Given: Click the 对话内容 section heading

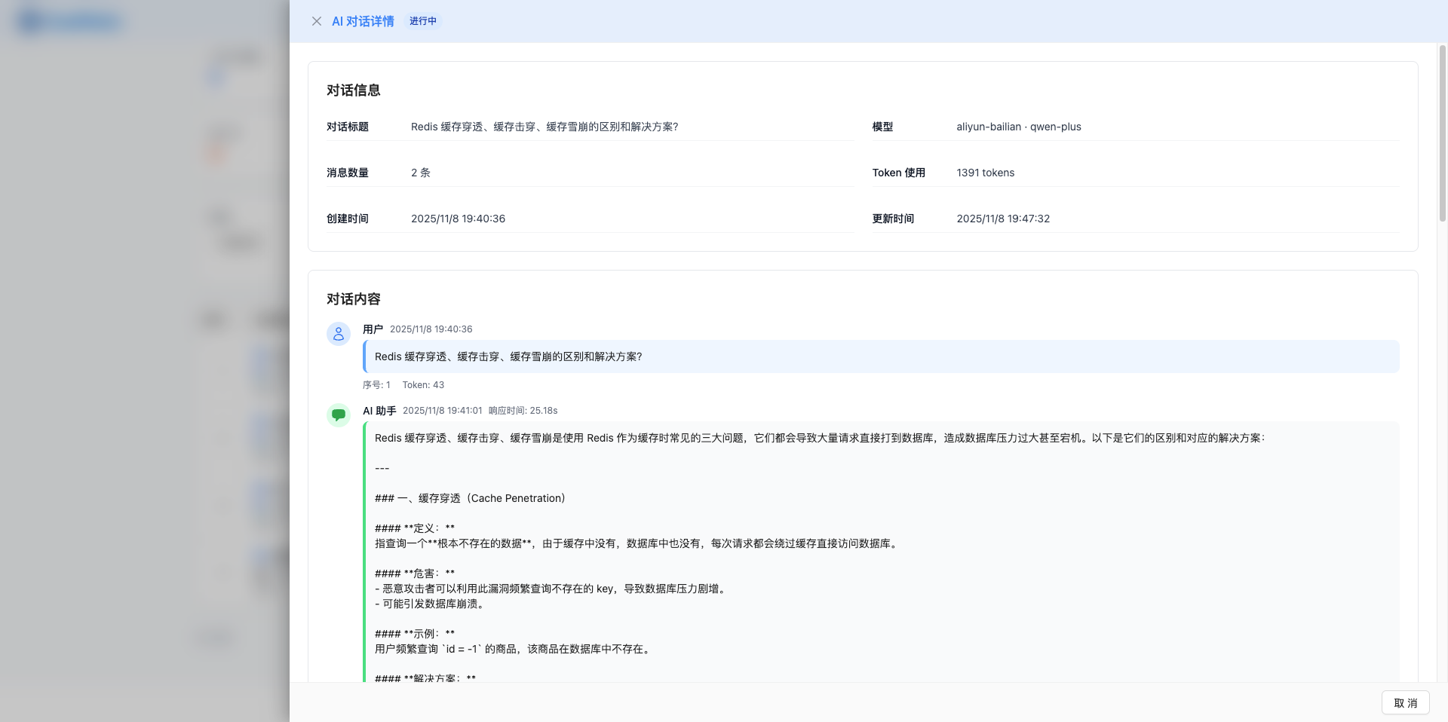Looking at the screenshot, I should coord(353,299).
